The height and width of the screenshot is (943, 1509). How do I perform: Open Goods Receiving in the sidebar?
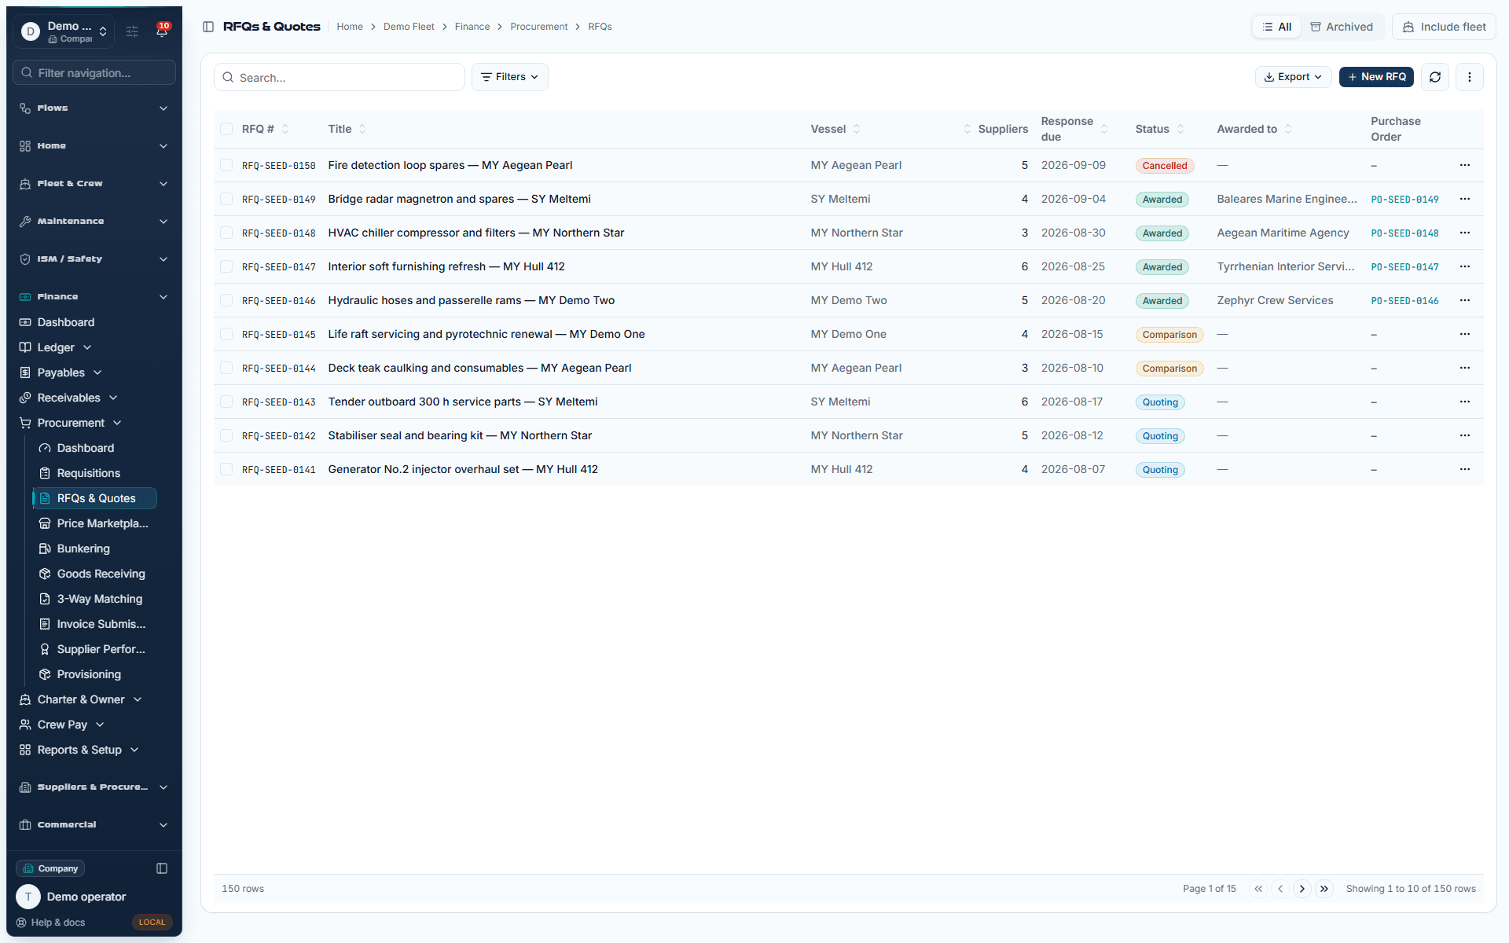click(x=94, y=574)
